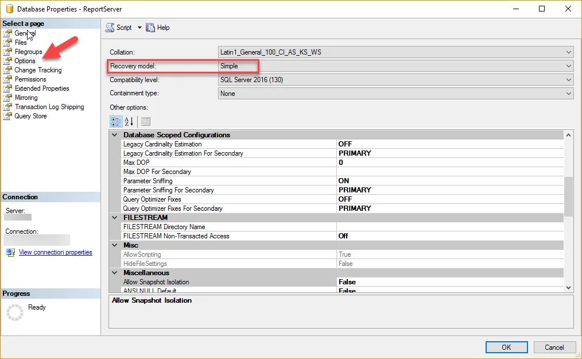
Task: Click the property grid scroll up arrow
Action: [x=568, y=136]
